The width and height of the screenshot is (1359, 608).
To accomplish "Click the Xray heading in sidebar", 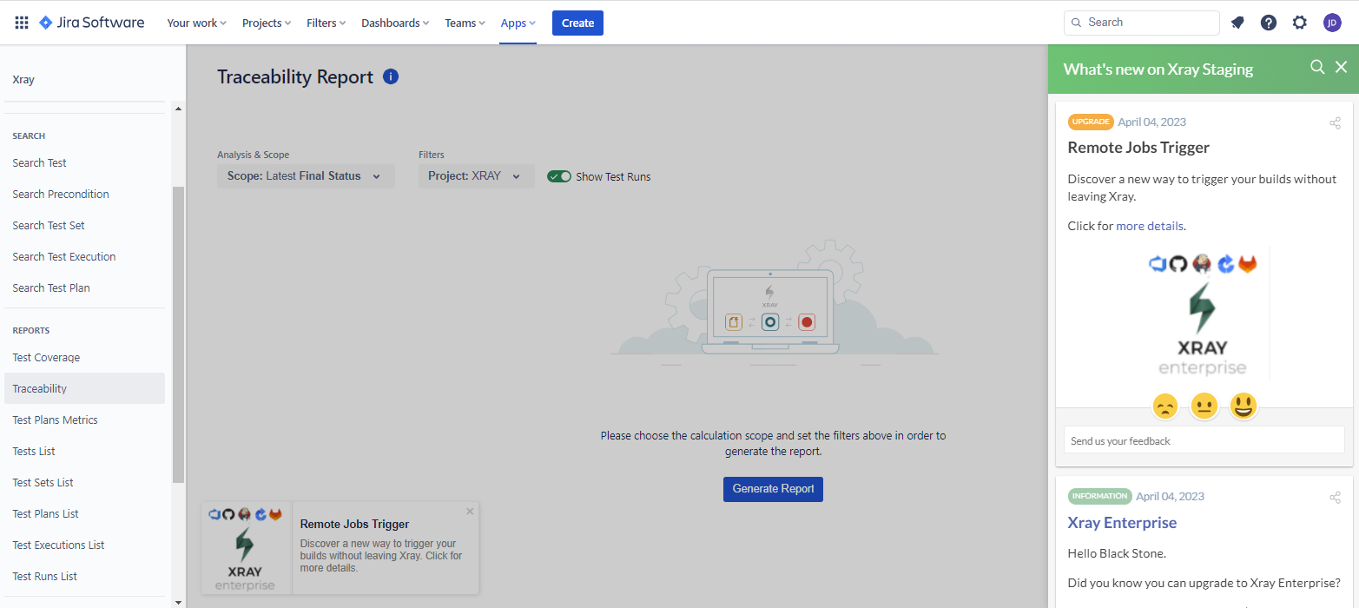I will [23, 79].
